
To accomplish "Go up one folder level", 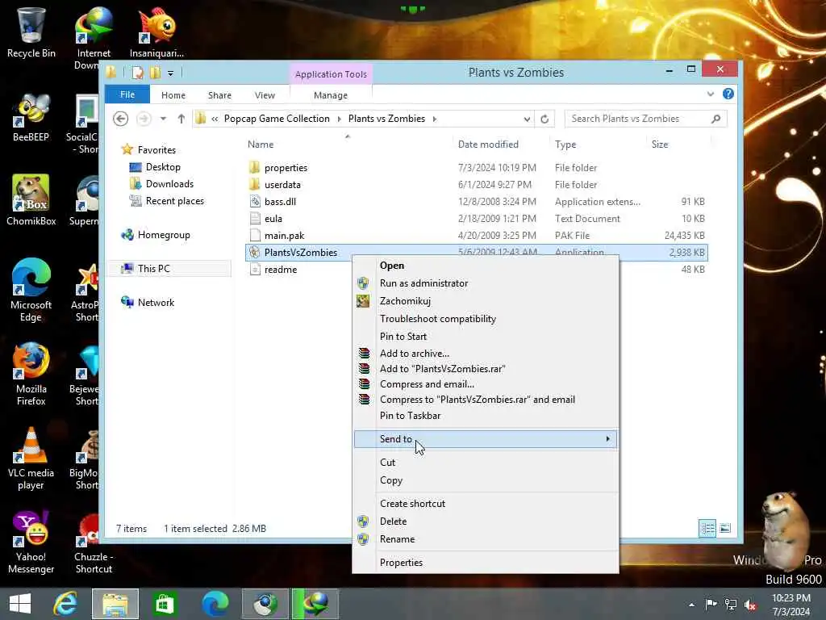I will point(181,119).
